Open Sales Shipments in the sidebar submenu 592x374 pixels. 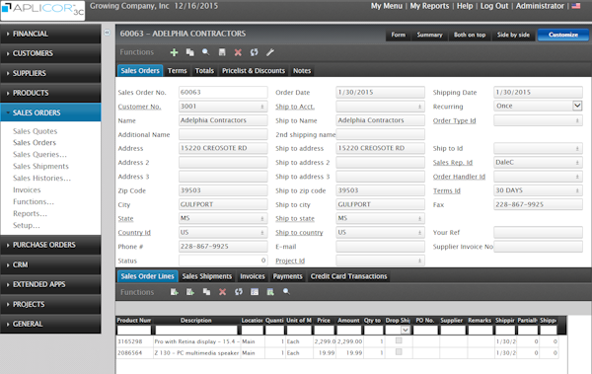click(40, 166)
